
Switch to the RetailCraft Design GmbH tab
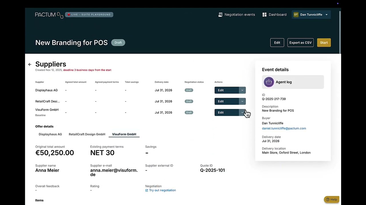coord(87,134)
